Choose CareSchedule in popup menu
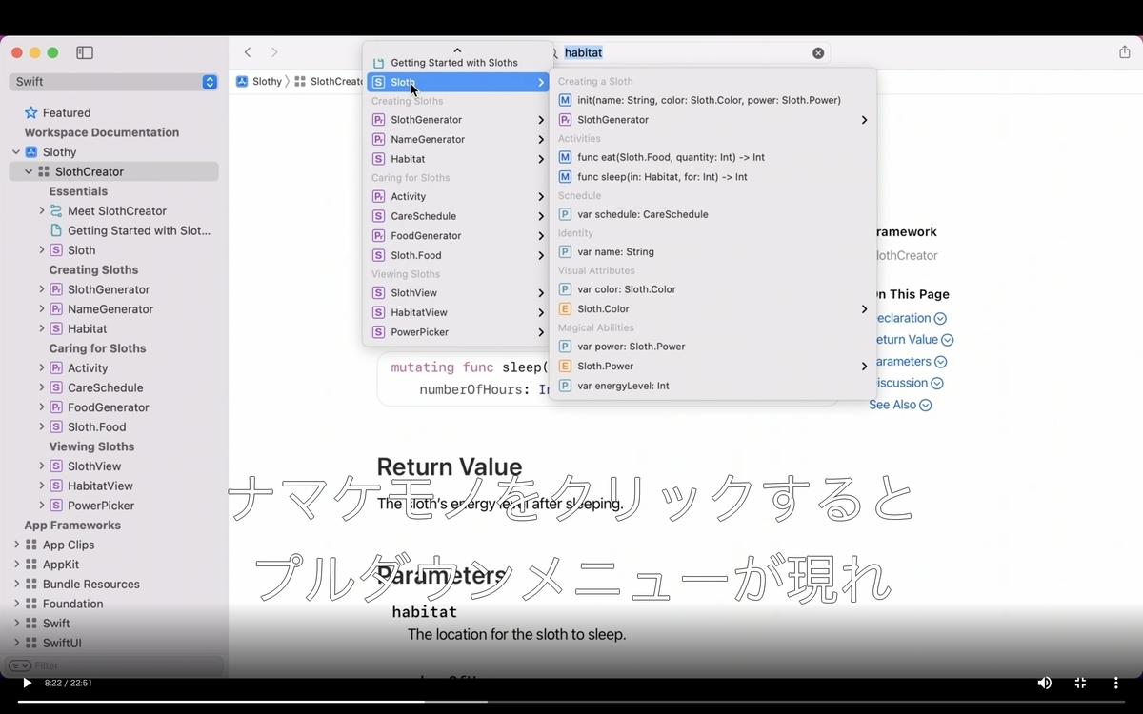Image resolution: width=1143 pixels, height=714 pixels. (x=457, y=216)
